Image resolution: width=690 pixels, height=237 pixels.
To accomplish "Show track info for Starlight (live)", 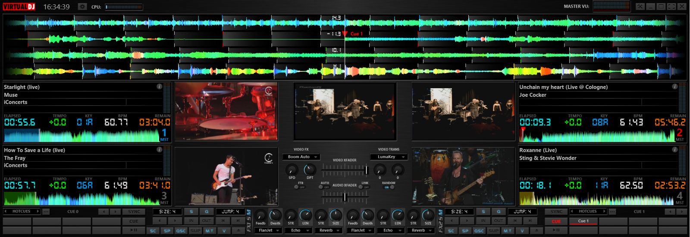I will pyautogui.click(x=159, y=86).
